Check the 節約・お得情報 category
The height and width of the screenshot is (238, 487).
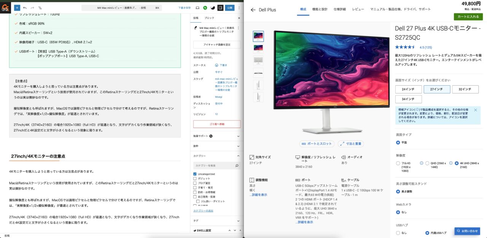point(195,193)
